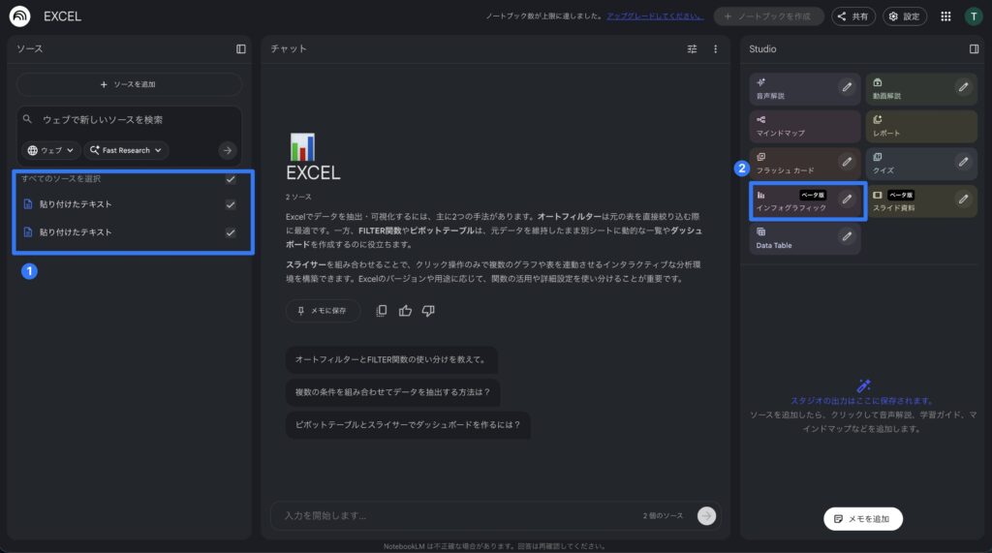
Task: Open chat configuration sliders icon
Action: [x=692, y=48]
